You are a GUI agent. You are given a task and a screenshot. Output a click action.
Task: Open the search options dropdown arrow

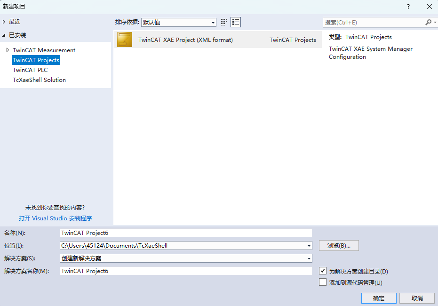(x=435, y=22)
